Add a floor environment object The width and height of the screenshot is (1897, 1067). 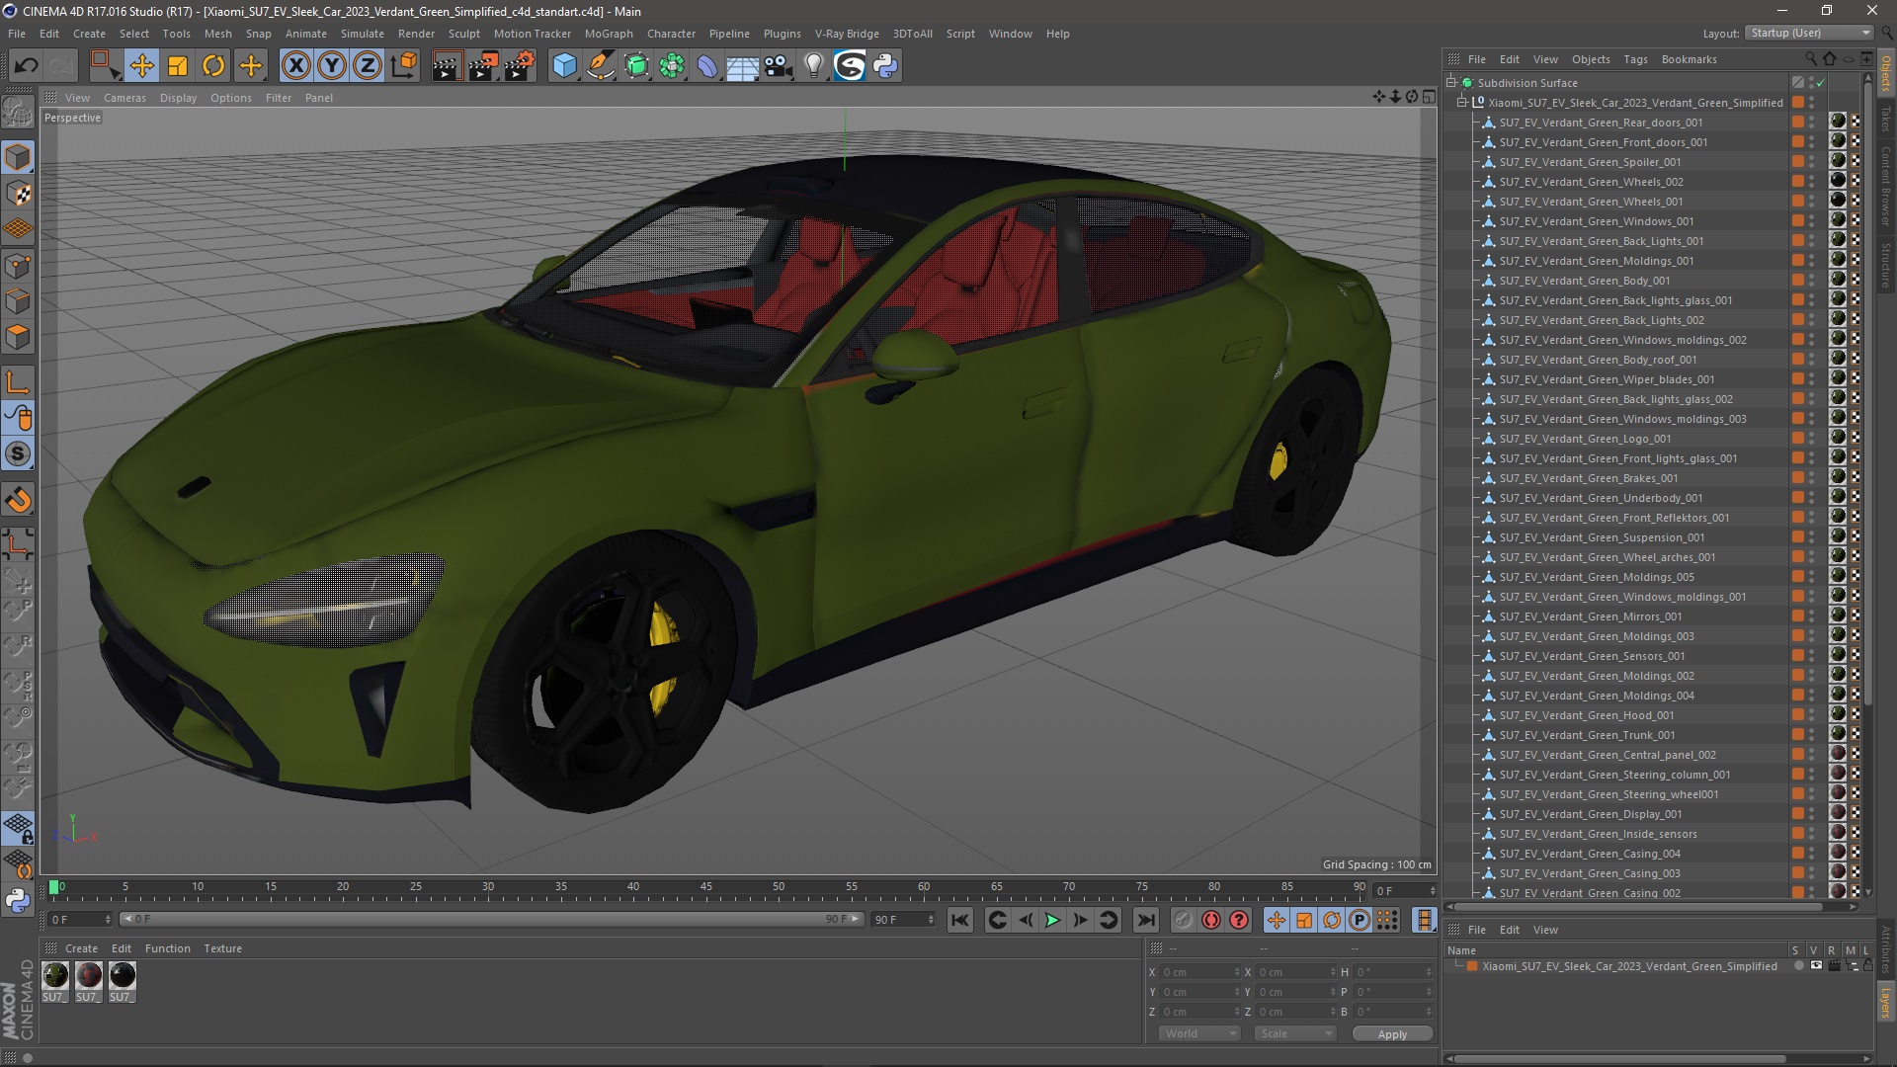pyautogui.click(x=742, y=66)
